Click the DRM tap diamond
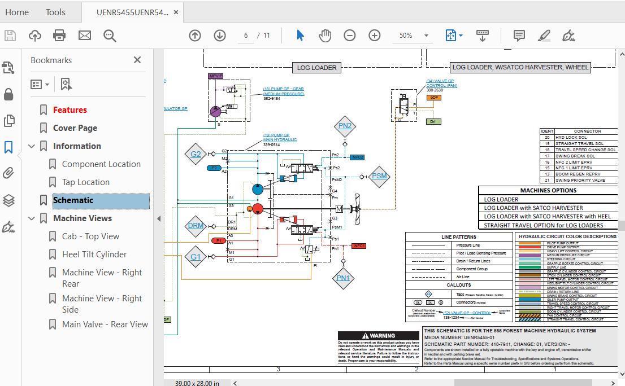Screen dimensions: 625x386 pos(196,226)
